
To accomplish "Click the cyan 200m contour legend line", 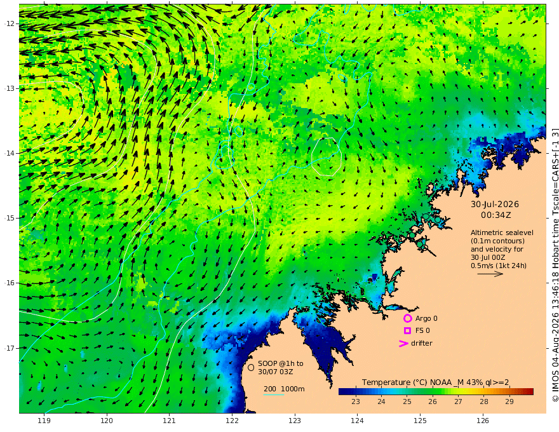I will click(273, 395).
